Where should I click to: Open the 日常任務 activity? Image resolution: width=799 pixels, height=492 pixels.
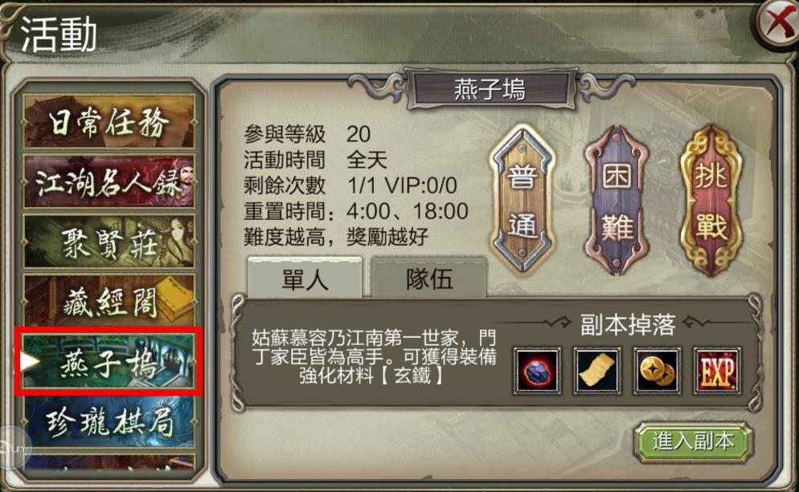(109, 122)
